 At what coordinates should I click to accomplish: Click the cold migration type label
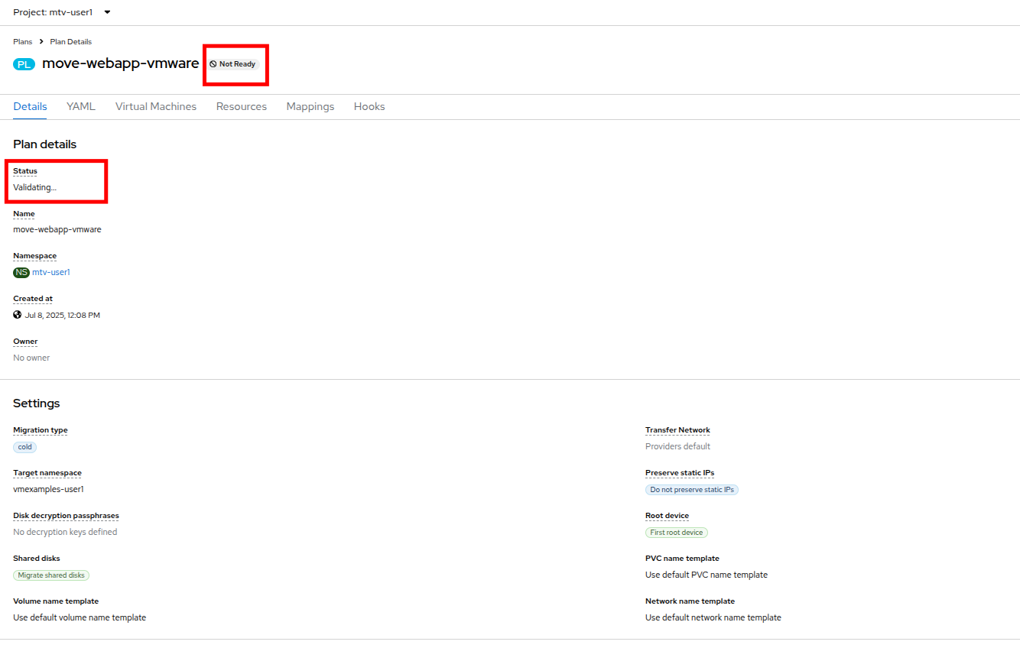(x=25, y=447)
